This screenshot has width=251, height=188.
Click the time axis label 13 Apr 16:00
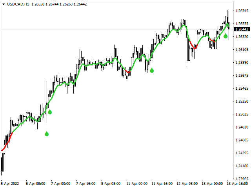pos(237,184)
